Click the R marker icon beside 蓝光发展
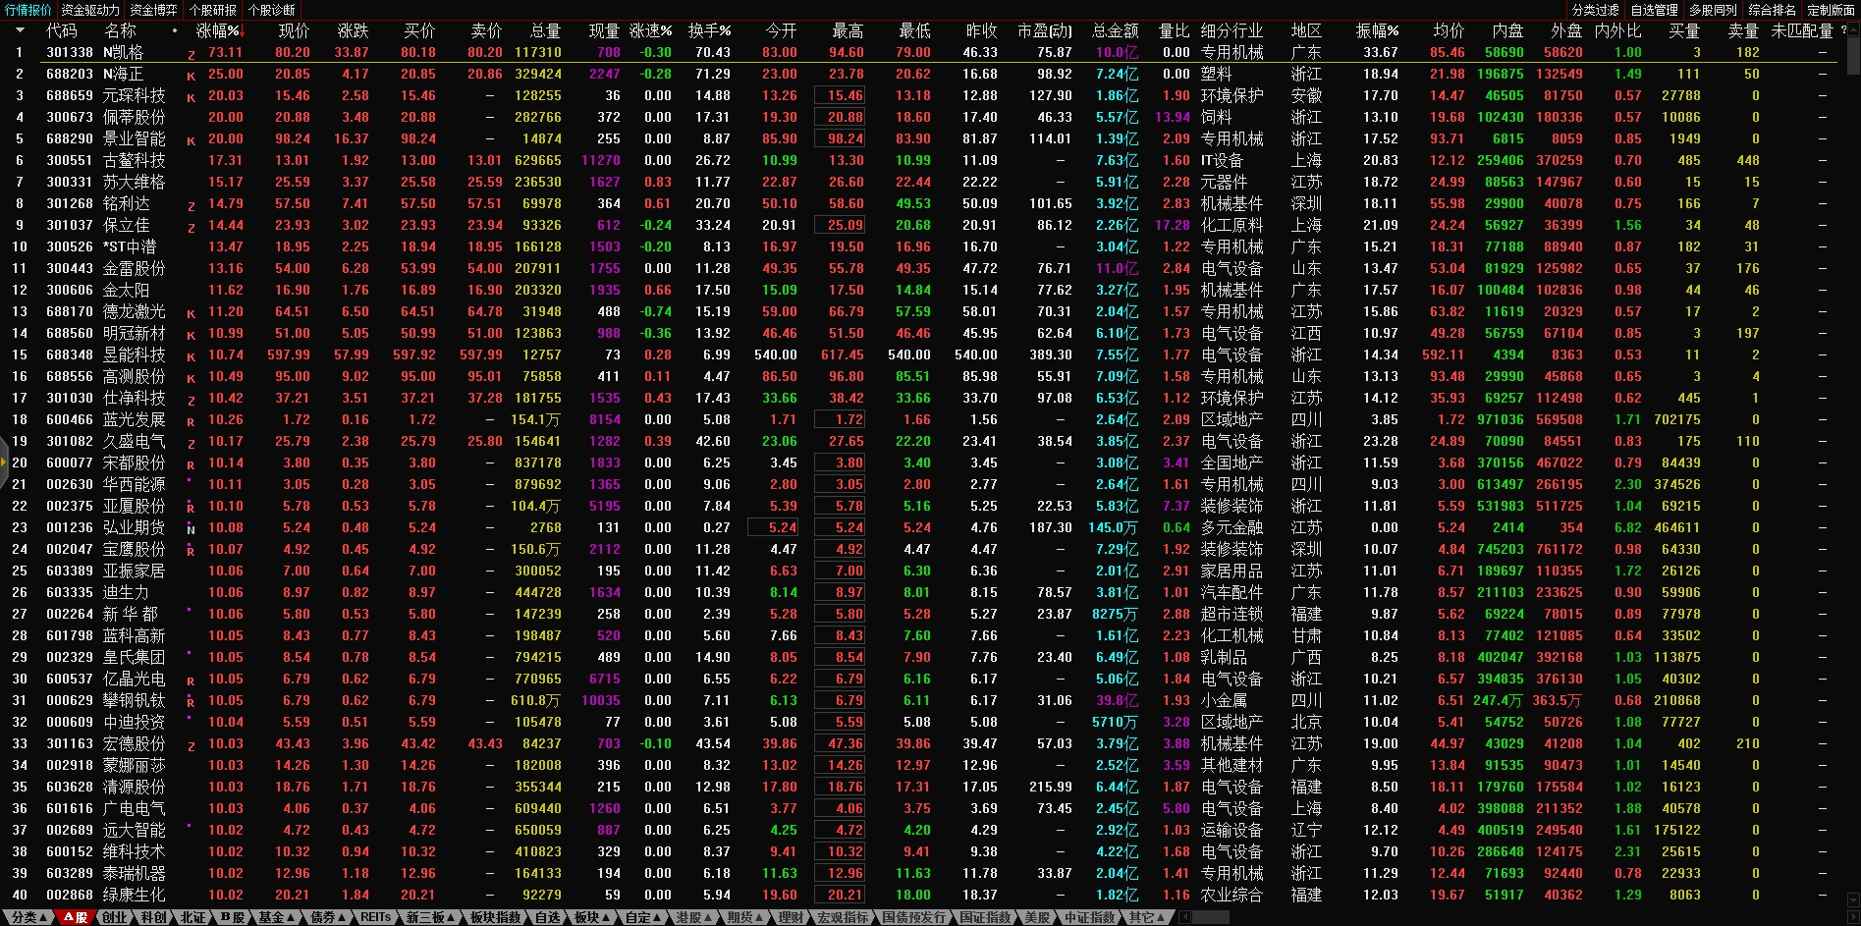Screen dimensions: 1861x926 point(191,421)
